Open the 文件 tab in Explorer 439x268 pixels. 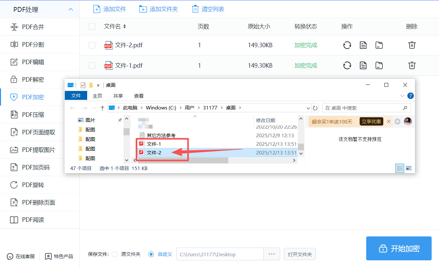tap(76, 96)
